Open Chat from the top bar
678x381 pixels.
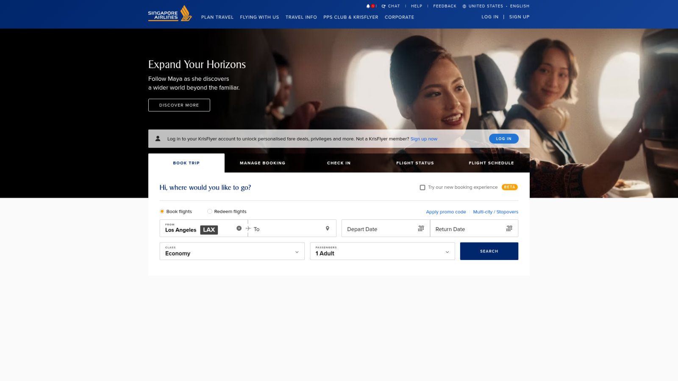[x=391, y=6]
